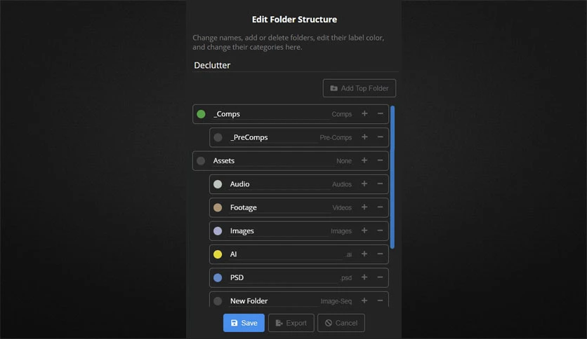Delete the _PreComps folder with minus icon

tap(380, 137)
